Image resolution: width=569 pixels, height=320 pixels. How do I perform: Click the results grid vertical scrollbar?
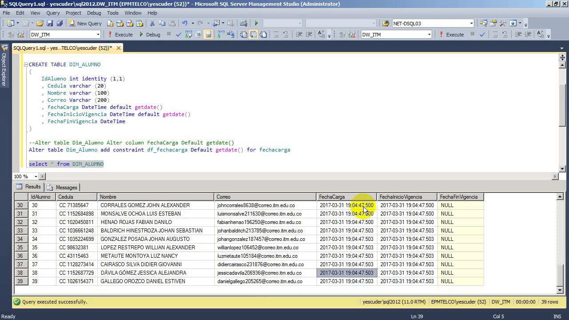[x=560, y=243]
